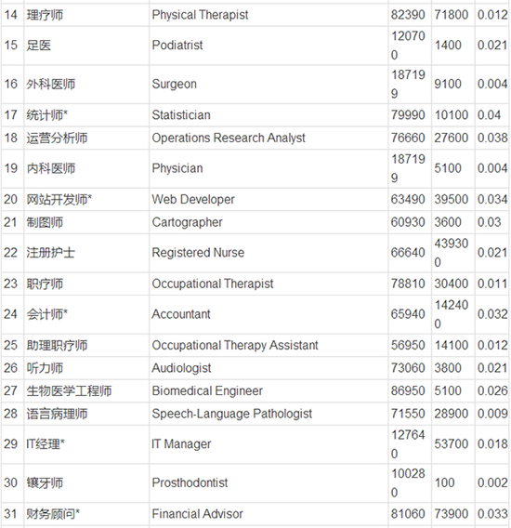Screen dimensions: 511x528
Task: Click the IT Manager cell
Action: pos(268,443)
